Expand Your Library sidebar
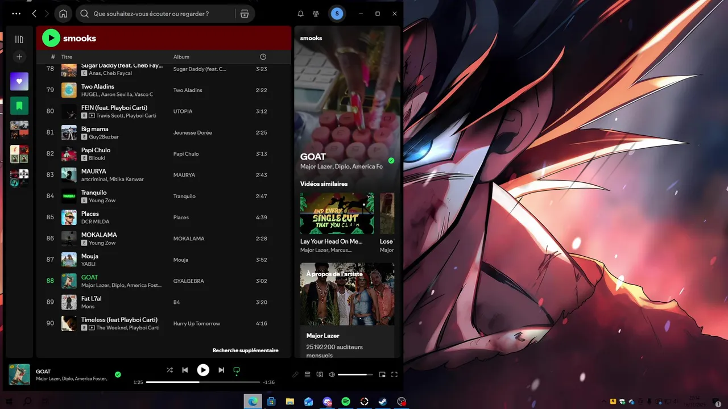 (19, 39)
